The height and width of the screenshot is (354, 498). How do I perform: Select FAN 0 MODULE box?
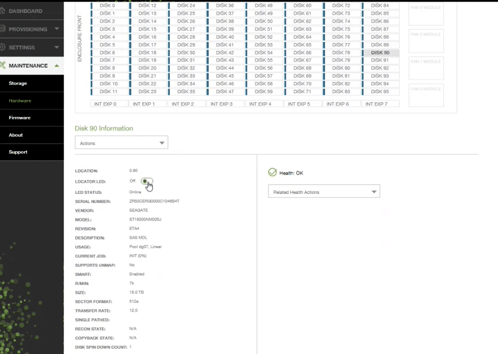click(x=426, y=96)
